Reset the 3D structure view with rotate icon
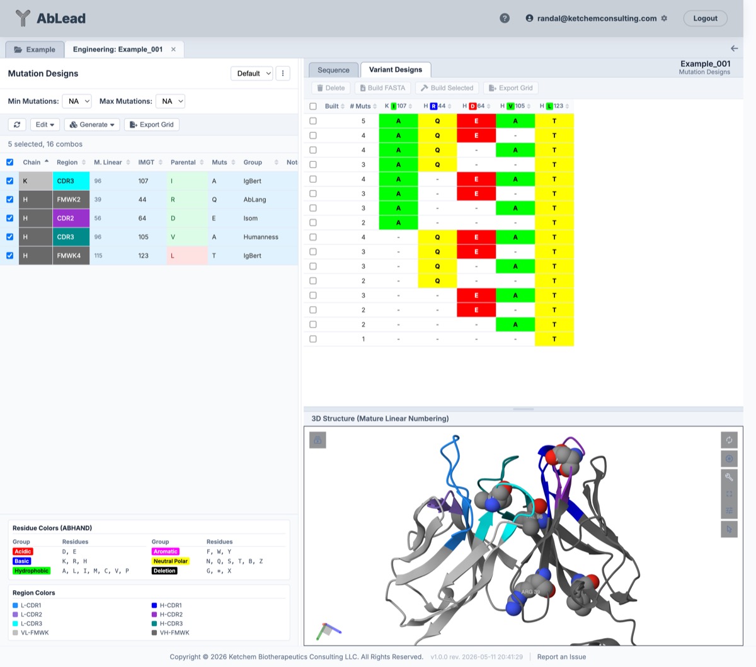756x667 pixels. pos(729,440)
